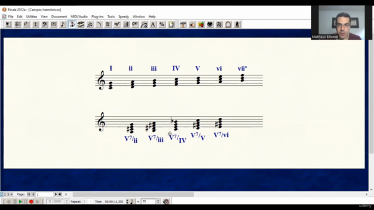Open the MIDI/Audio menu
Image resolution: width=374 pixels, height=210 pixels.
[79, 17]
